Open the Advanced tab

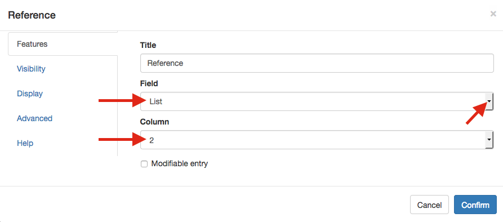[35, 118]
